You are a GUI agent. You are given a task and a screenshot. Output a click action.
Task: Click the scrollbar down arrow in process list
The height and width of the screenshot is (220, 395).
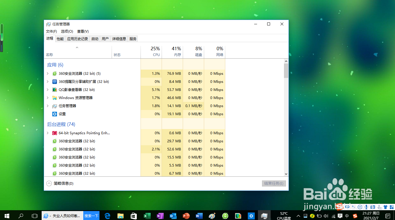click(286, 174)
